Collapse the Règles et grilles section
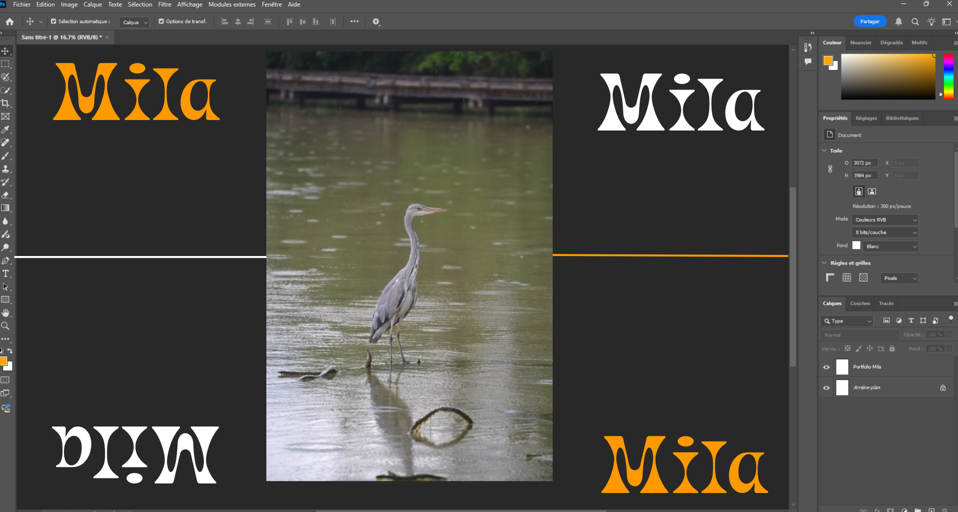 [x=825, y=263]
